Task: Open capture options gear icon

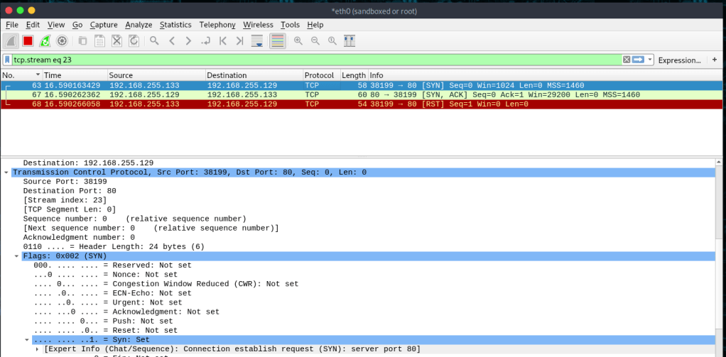Action: (62, 41)
